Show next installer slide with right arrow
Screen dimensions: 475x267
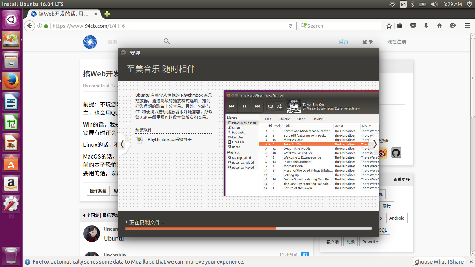coord(375,144)
